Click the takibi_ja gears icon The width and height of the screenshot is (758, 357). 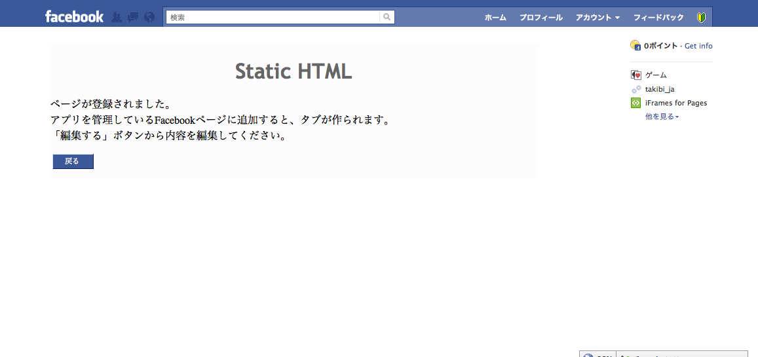click(636, 89)
